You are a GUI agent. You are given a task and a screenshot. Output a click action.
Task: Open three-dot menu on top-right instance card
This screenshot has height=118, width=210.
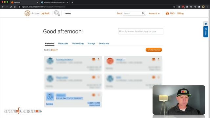(x=158, y=59)
